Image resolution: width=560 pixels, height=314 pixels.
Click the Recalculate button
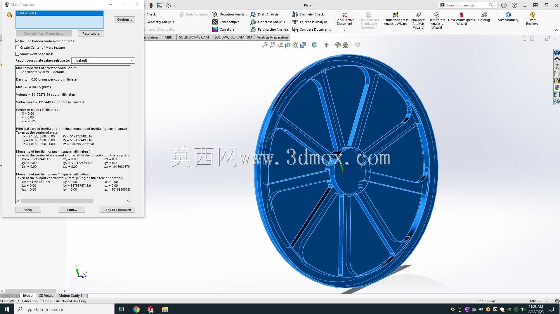pyautogui.click(x=91, y=34)
